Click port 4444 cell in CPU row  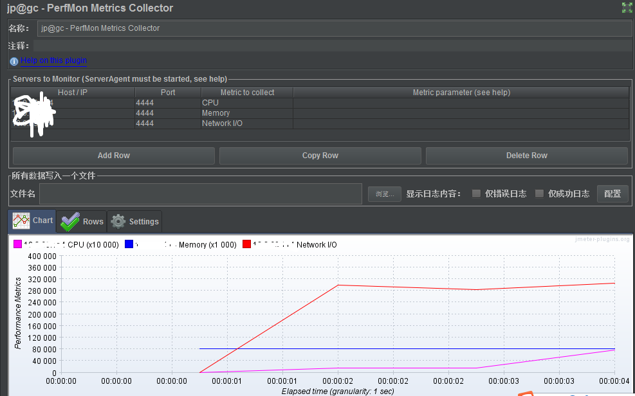(x=168, y=103)
